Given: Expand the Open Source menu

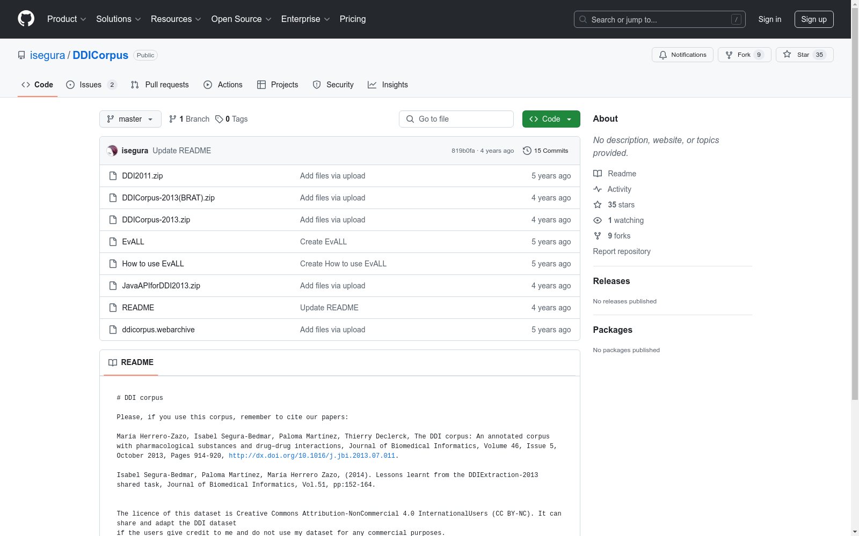Looking at the screenshot, I should pos(242,19).
